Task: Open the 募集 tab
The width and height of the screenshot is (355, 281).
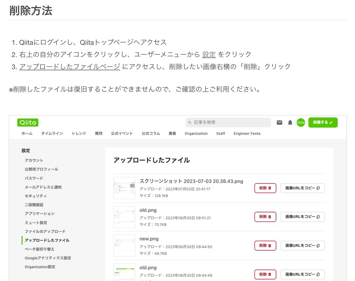Action: [x=172, y=134]
